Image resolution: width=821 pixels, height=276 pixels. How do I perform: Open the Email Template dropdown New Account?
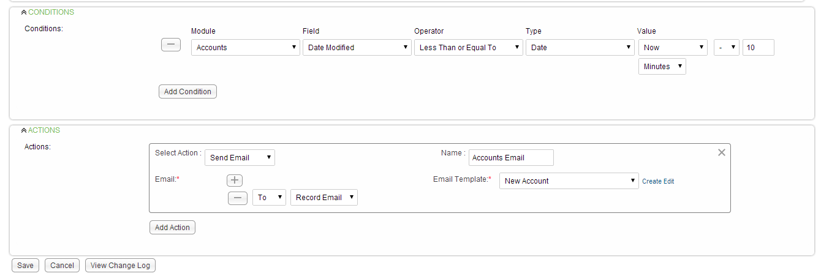pyautogui.click(x=569, y=181)
